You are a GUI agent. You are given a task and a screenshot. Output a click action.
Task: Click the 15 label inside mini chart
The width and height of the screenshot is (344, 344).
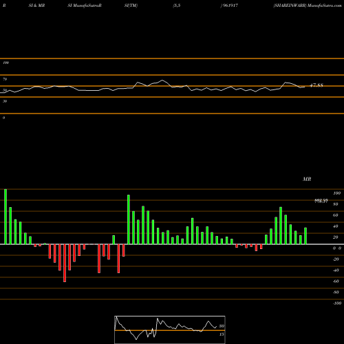click(x=222, y=334)
